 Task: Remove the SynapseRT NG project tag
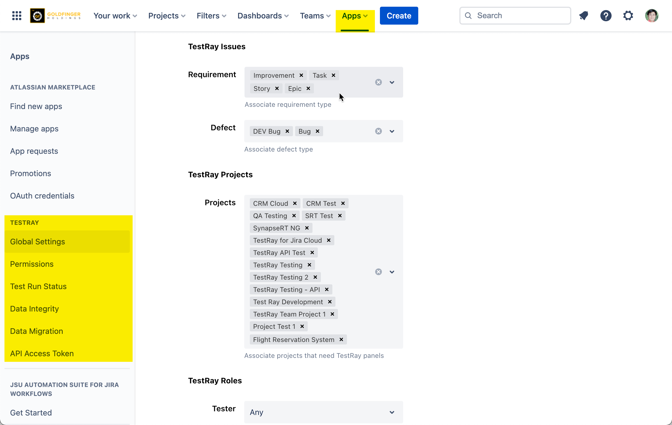[x=307, y=228]
